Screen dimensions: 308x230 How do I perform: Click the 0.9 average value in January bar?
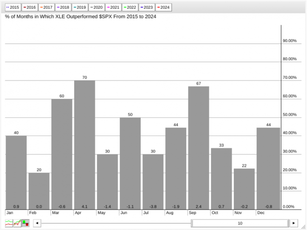16,207
